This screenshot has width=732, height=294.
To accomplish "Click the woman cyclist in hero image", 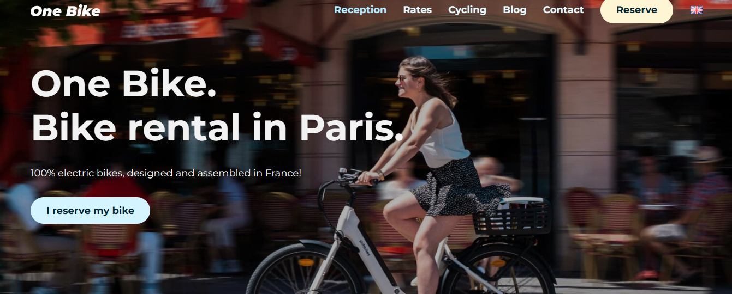I will [x=431, y=163].
